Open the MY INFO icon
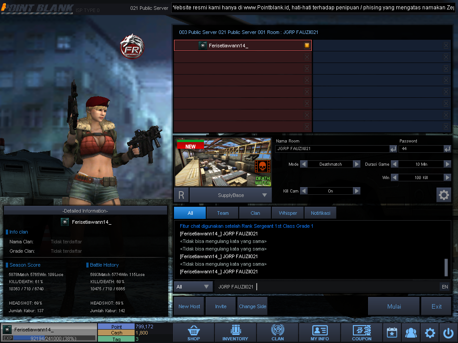Viewport: 458px width, 343px height. pyautogui.click(x=319, y=333)
